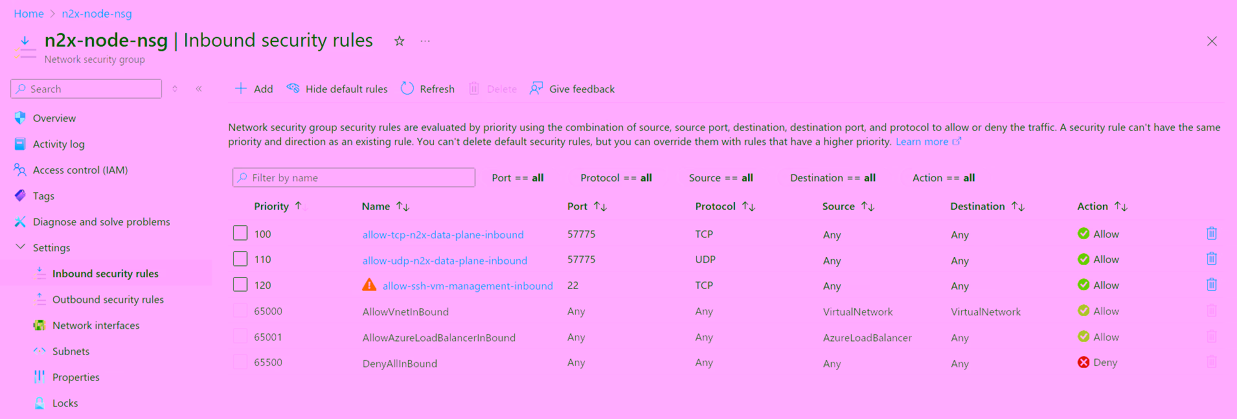Open the more options ellipsis

[425, 41]
